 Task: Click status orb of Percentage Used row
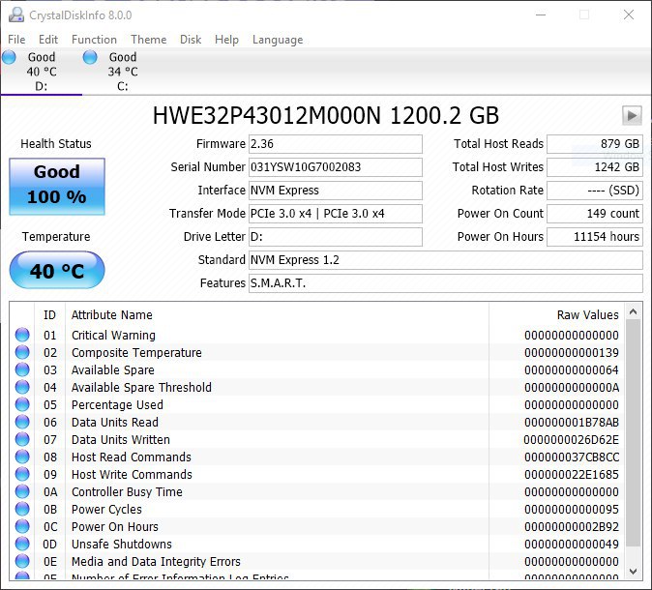point(22,404)
